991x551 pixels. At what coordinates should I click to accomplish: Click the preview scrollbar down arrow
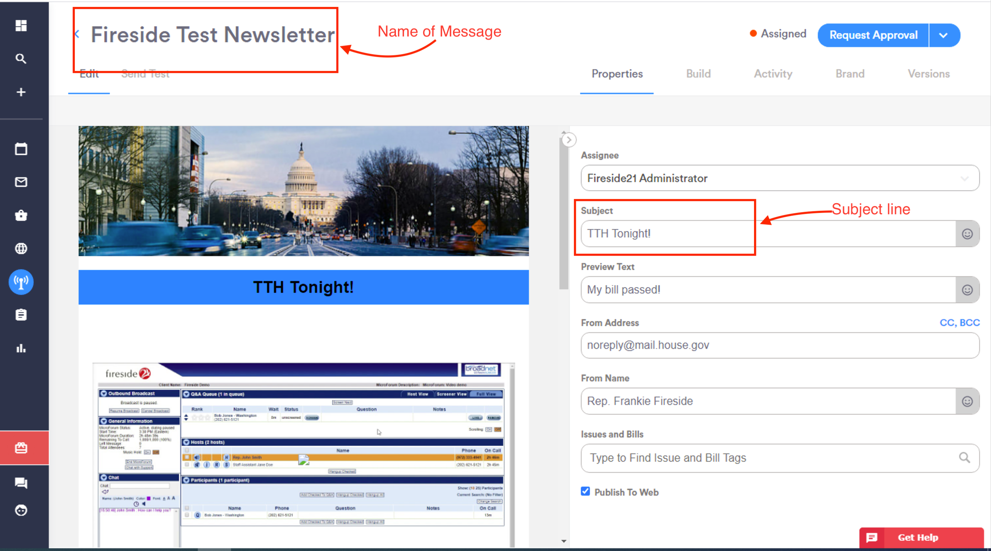tap(564, 541)
